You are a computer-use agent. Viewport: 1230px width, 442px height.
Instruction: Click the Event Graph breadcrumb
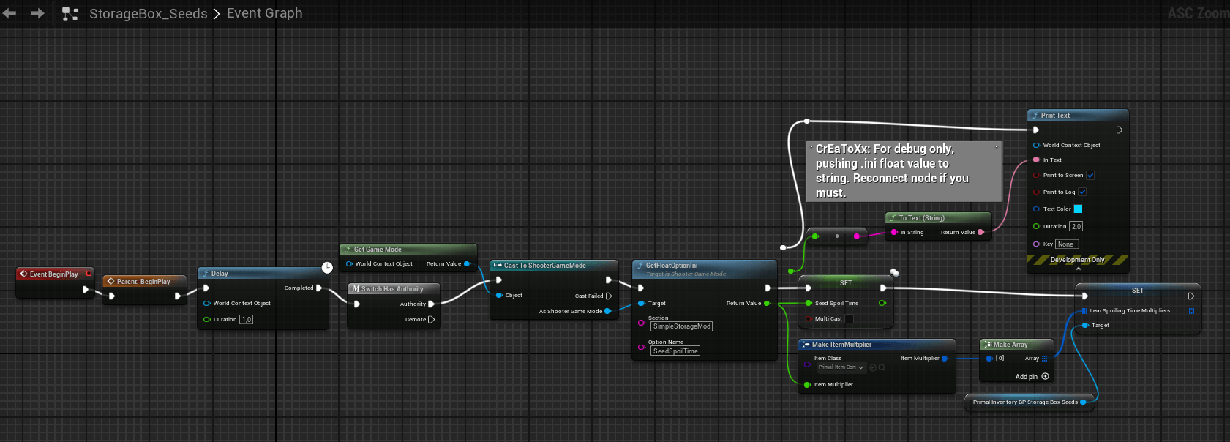click(x=264, y=13)
